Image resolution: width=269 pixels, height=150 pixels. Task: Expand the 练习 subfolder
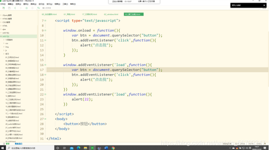click(4, 54)
